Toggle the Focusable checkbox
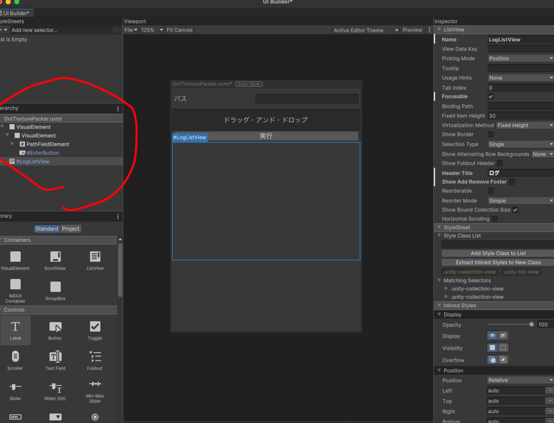 click(x=491, y=97)
